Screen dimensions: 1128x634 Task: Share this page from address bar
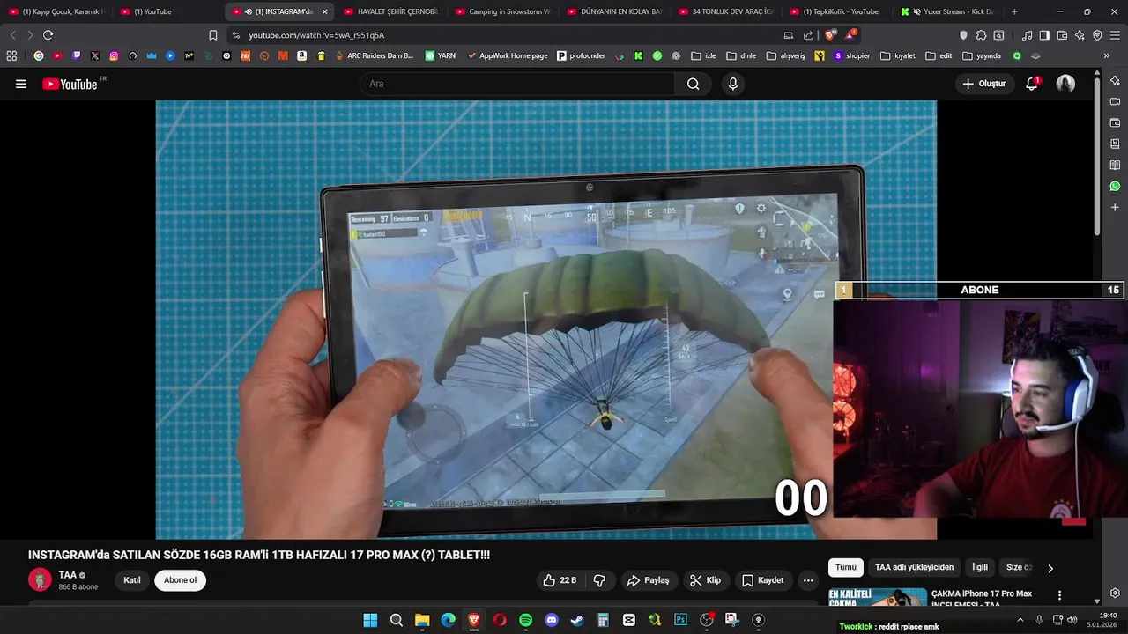tap(808, 35)
